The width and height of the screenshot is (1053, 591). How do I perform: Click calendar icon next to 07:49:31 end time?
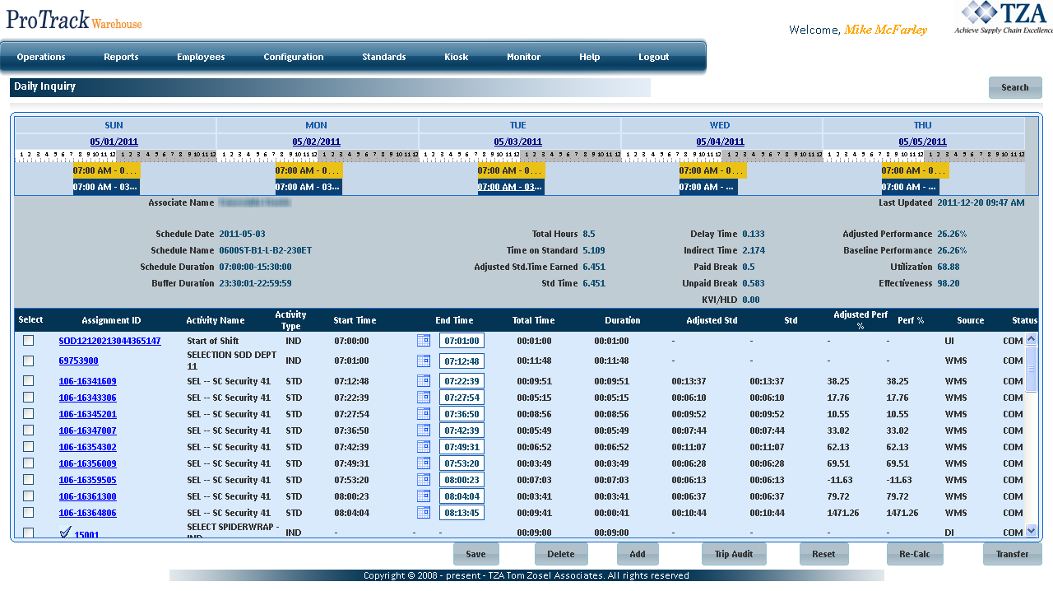click(424, 447)
